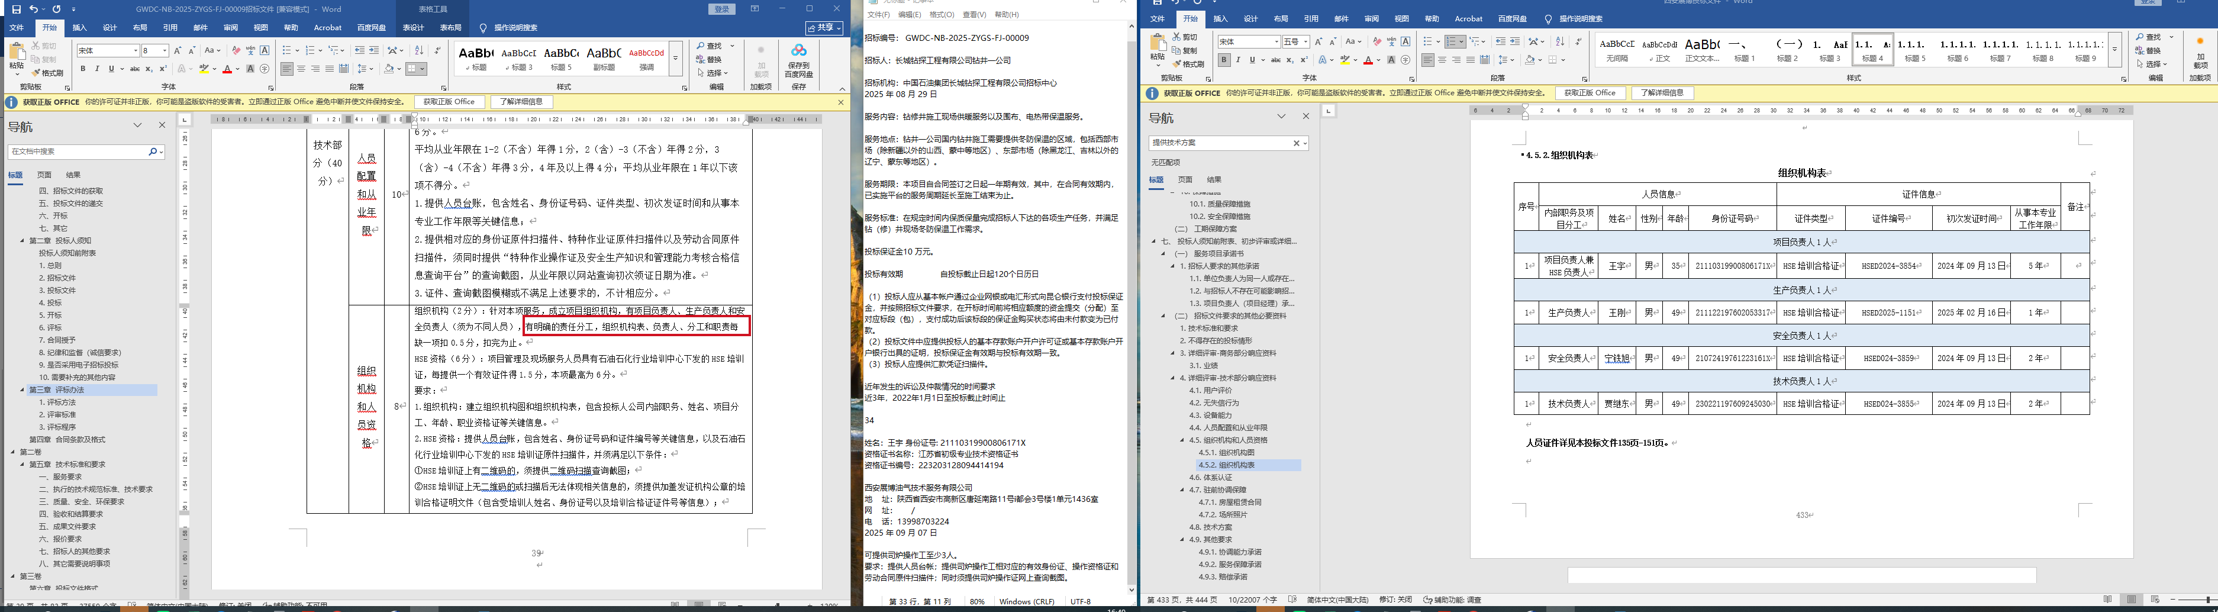The height and width of the screenshot is (612, 2218).
Task: Click 获取正版 Office button in right Word
Action: tap(1590, 93)
